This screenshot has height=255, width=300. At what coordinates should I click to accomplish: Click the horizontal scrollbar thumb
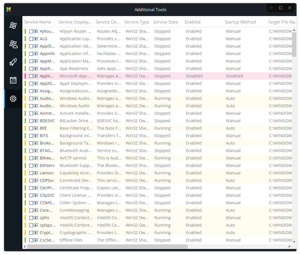click(107, 247)
